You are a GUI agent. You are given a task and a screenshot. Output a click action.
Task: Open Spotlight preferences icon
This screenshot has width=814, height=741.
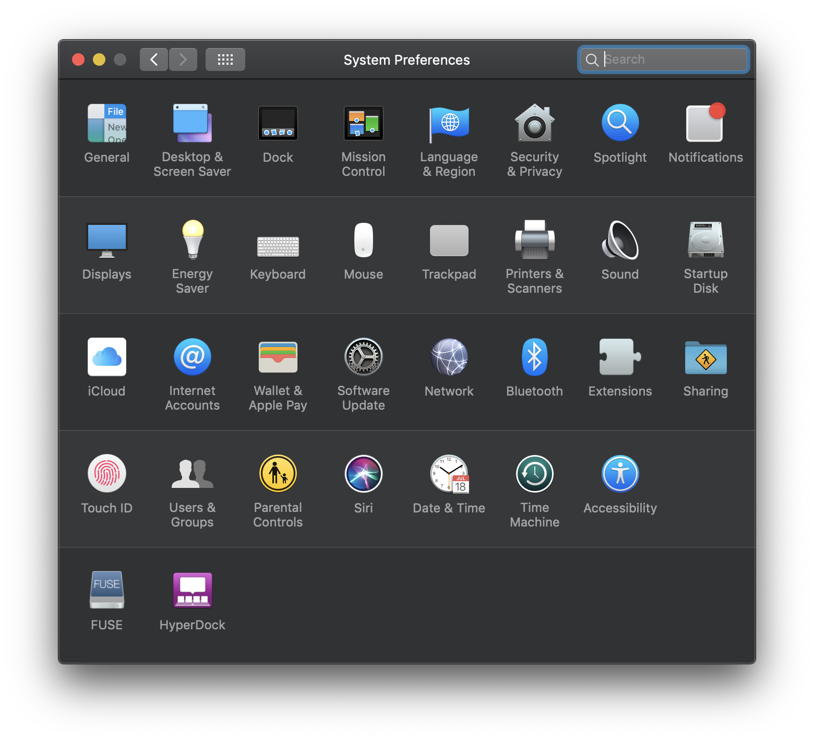[620, 123]
